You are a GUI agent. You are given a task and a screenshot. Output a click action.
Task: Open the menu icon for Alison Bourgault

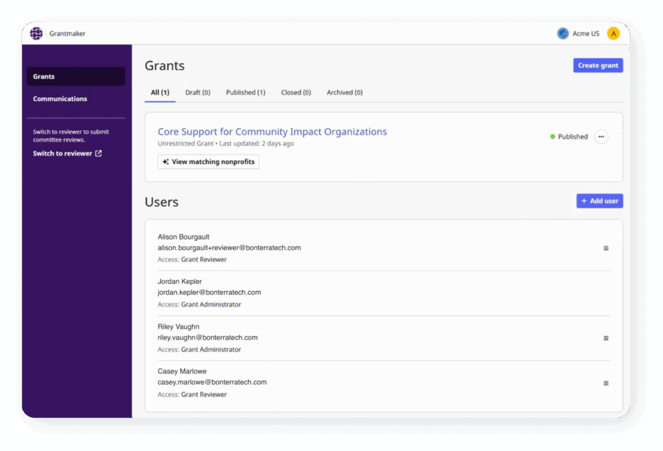pyautogui.click(x=605, y=248)
